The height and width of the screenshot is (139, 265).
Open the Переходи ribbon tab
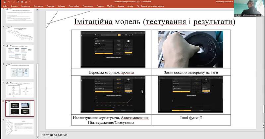point(51,6)
